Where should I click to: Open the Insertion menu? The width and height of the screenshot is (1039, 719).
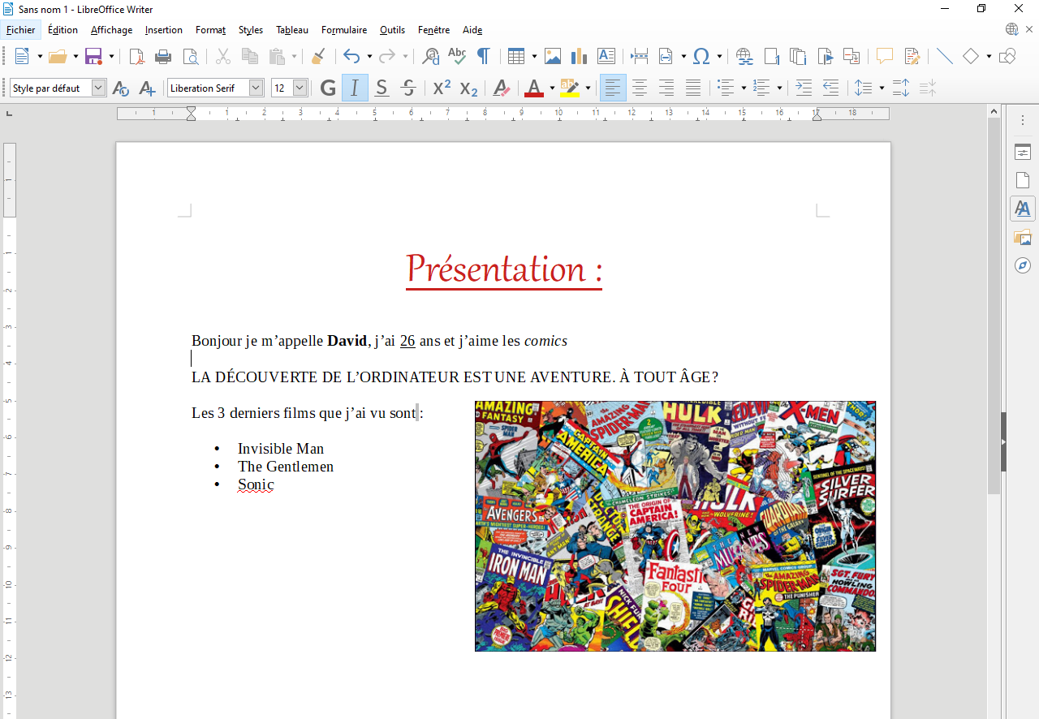[x=163, y=30]
